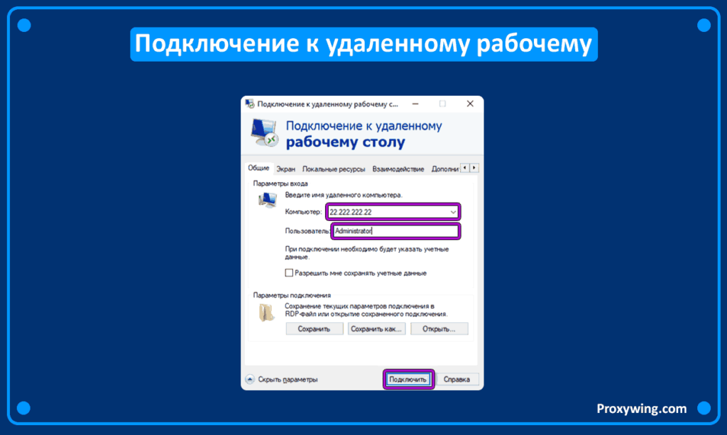Enable Разрешить мне сохранять учетные данные checkbox

coord(289,273)
